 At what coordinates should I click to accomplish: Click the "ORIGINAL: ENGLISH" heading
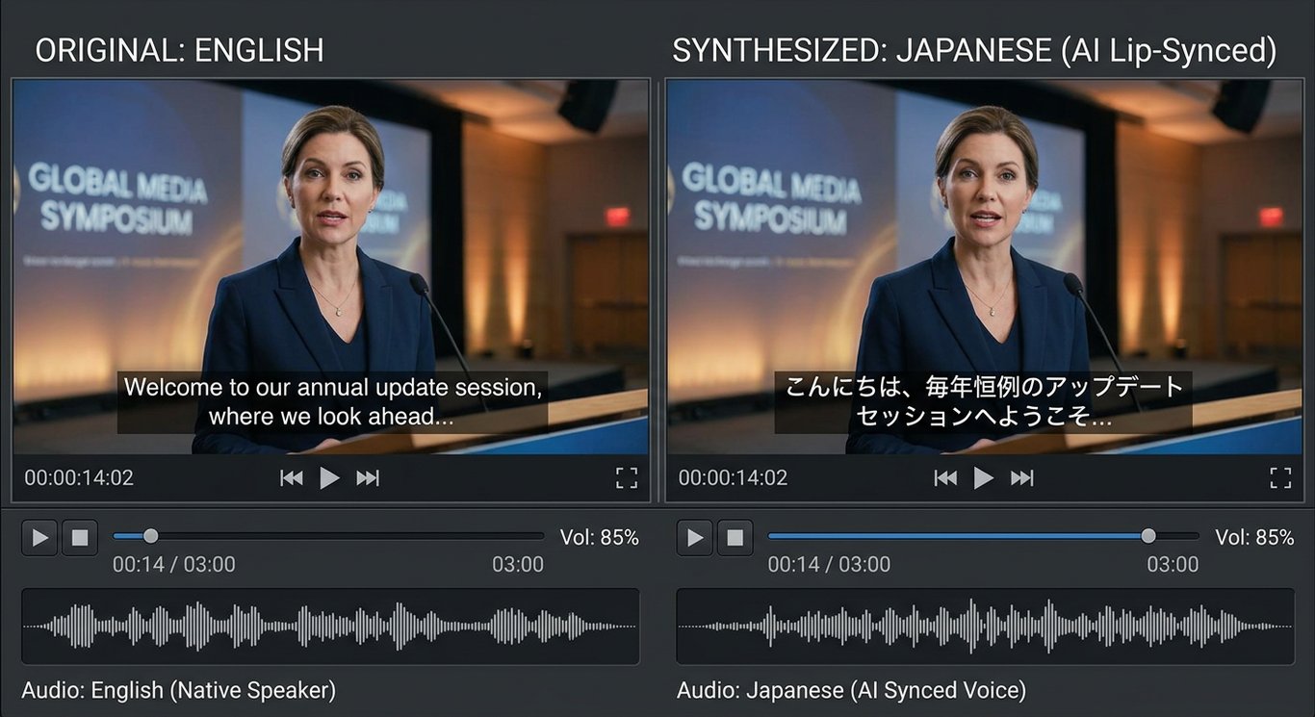click(x=180, y=50)
